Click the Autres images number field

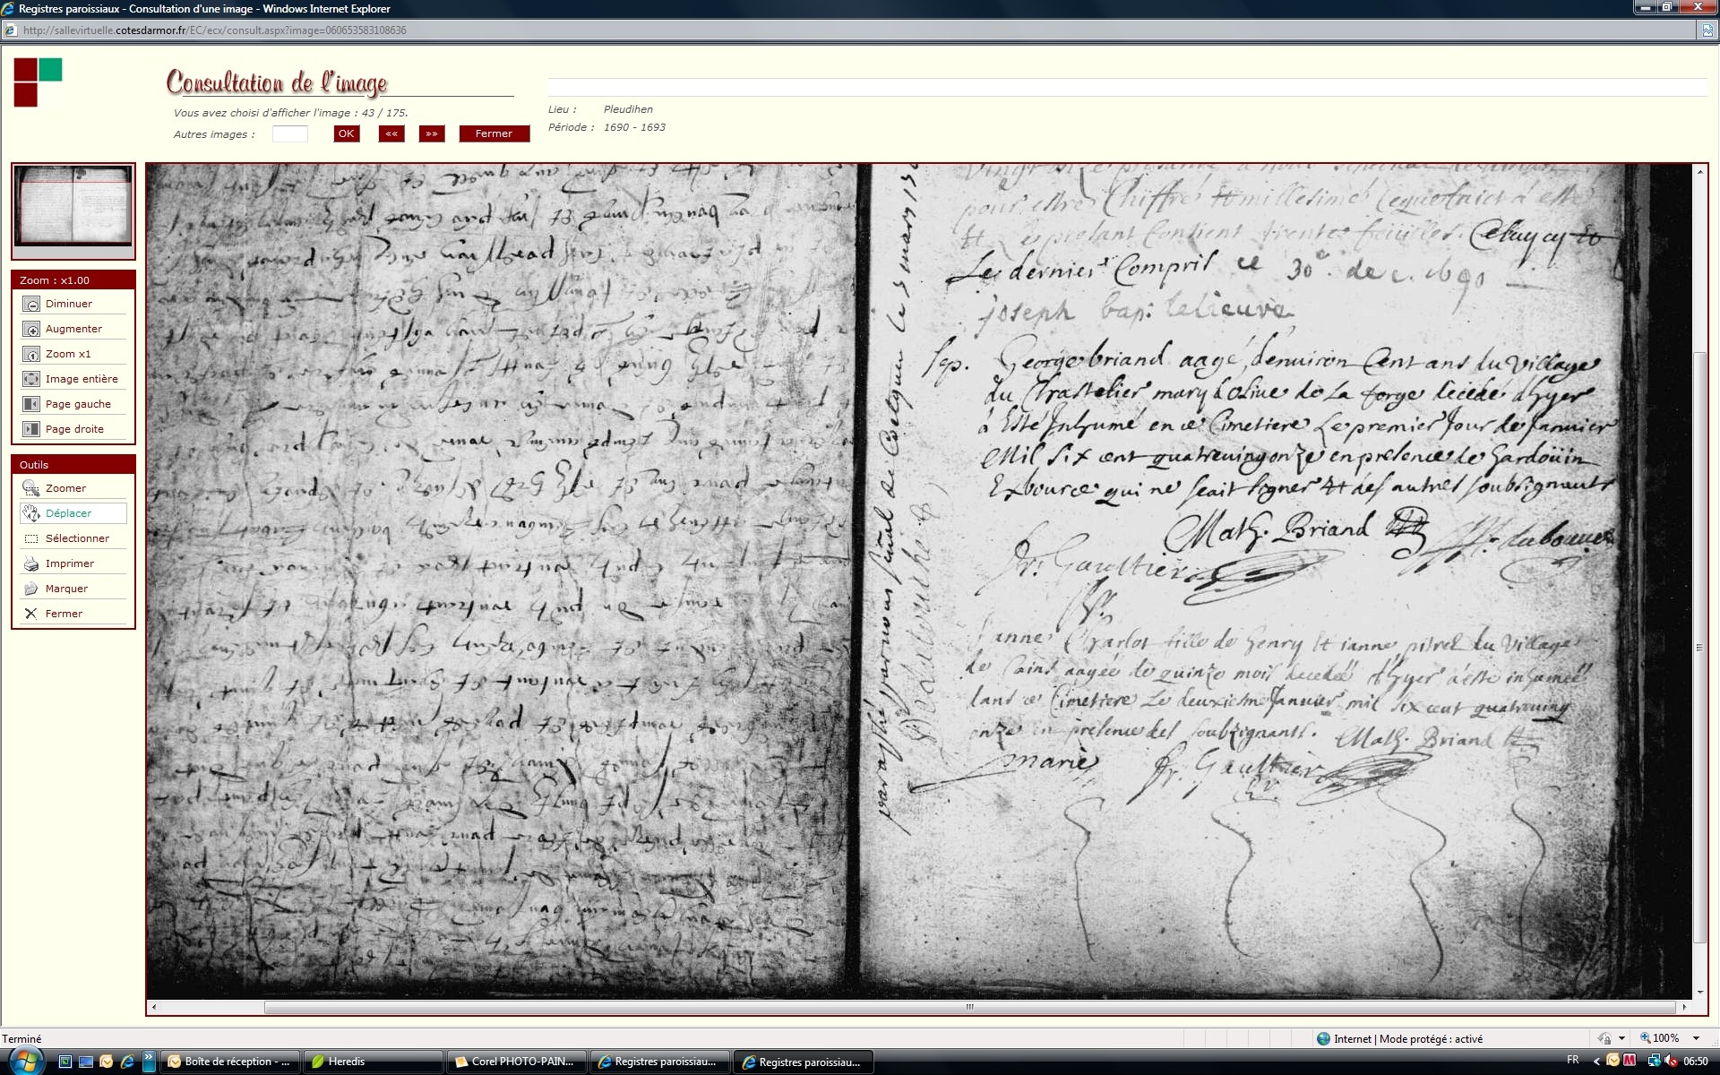pyautogui.click(x=289, y=134)
